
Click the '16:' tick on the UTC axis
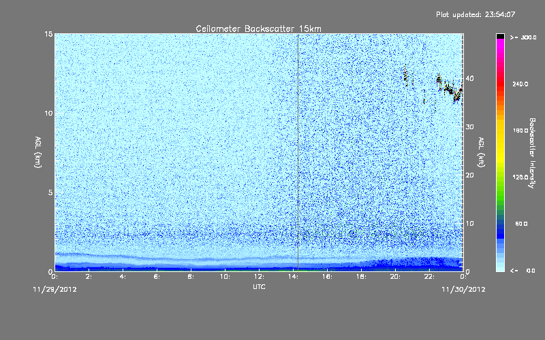pyautogui.click(x=327, y=277)
